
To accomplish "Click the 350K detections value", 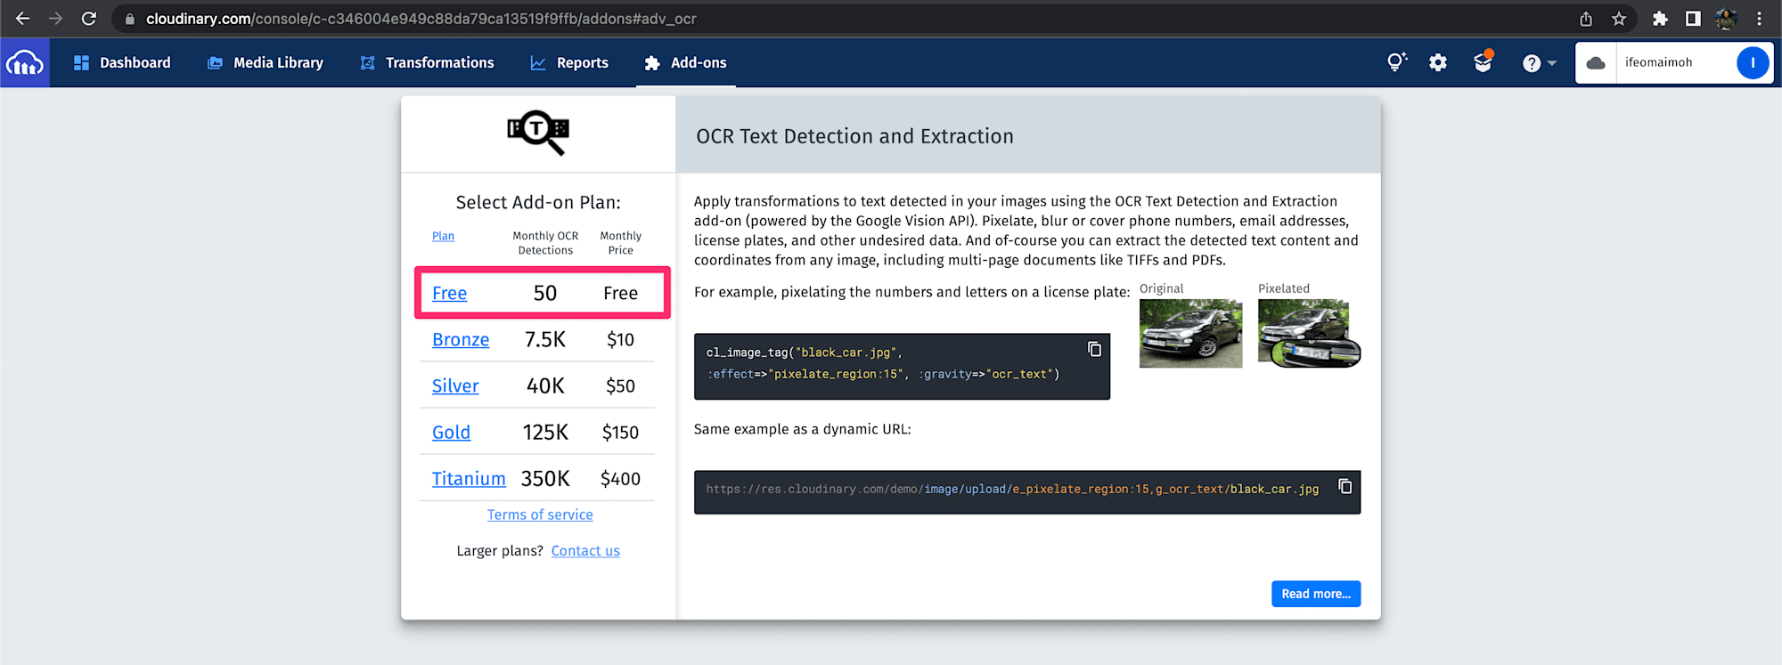I will (545, 478).
